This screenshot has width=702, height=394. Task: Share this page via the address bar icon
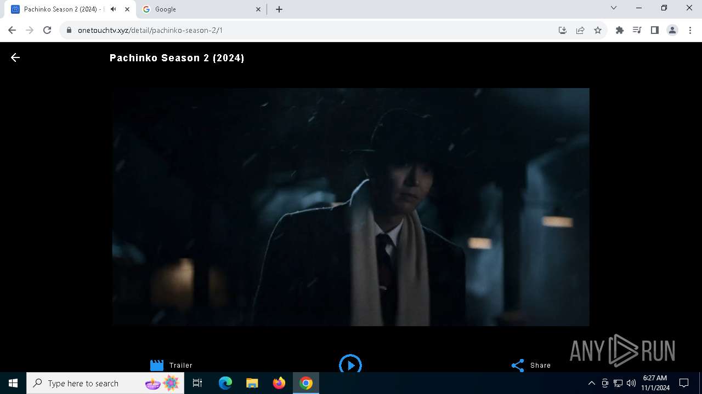(x=580, y=30)
